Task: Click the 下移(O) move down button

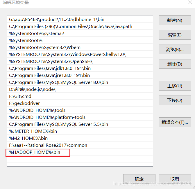Action: tap(175, 100)
